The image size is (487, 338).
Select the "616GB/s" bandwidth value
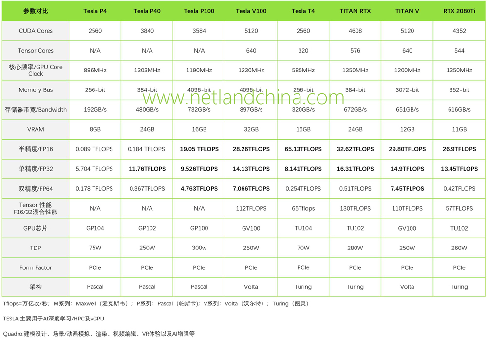coord(459,110)
